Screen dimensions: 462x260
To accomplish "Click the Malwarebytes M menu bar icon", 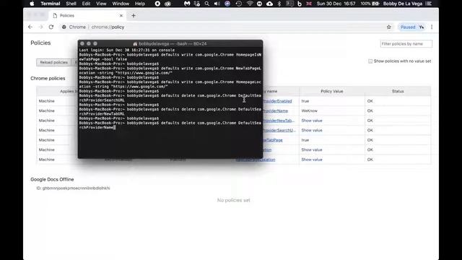I will 187,4.
